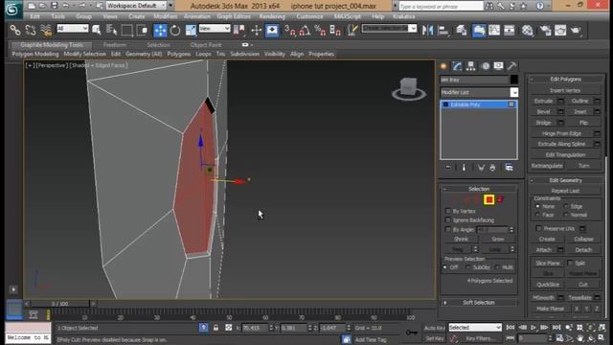
Task: Click the QuickSlice button
Action: (548, 285)
